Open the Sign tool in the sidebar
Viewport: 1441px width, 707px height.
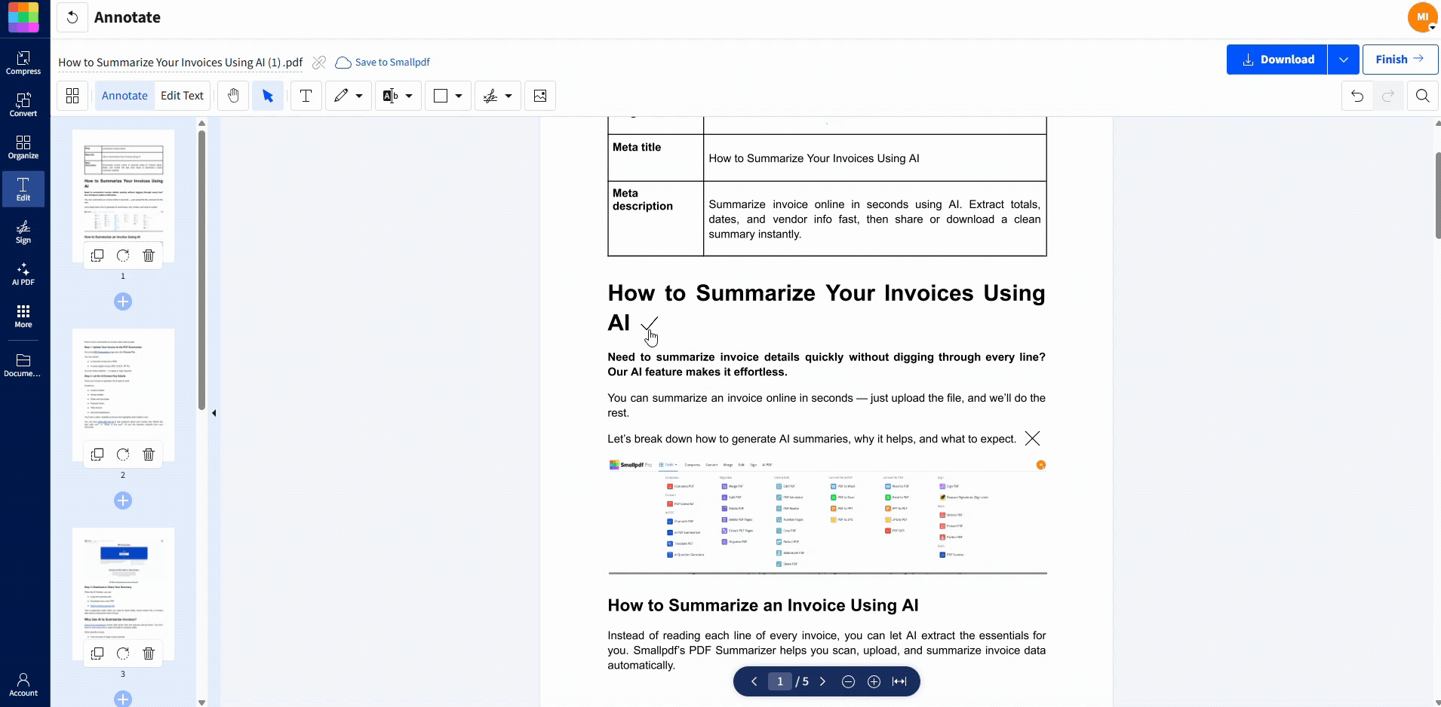pyautogui.click(x=23, y=232)
